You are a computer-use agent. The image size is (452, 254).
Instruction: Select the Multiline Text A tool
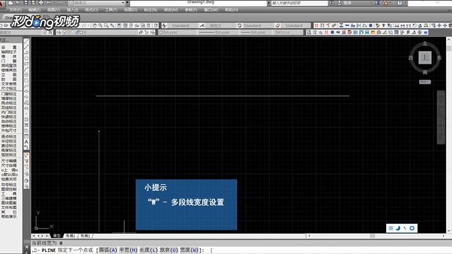point(26,142)
